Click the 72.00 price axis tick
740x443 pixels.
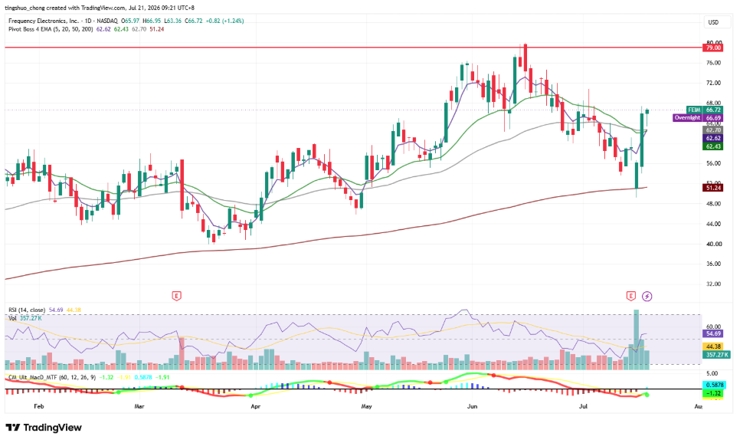[x=713, y=83]
